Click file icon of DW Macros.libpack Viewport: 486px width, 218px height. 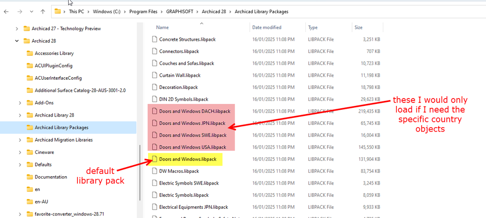154,171
